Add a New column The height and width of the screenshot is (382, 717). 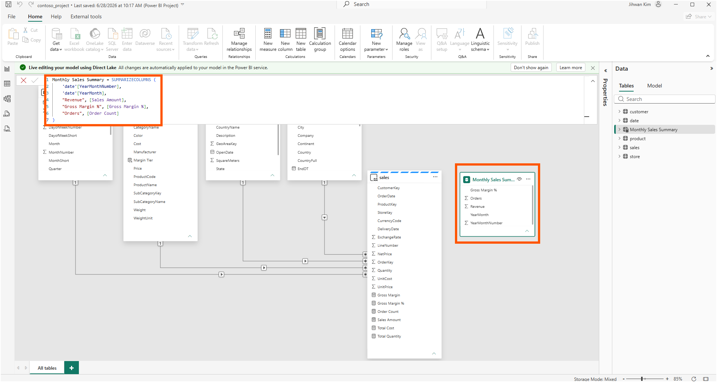click(x=285, y=40)
